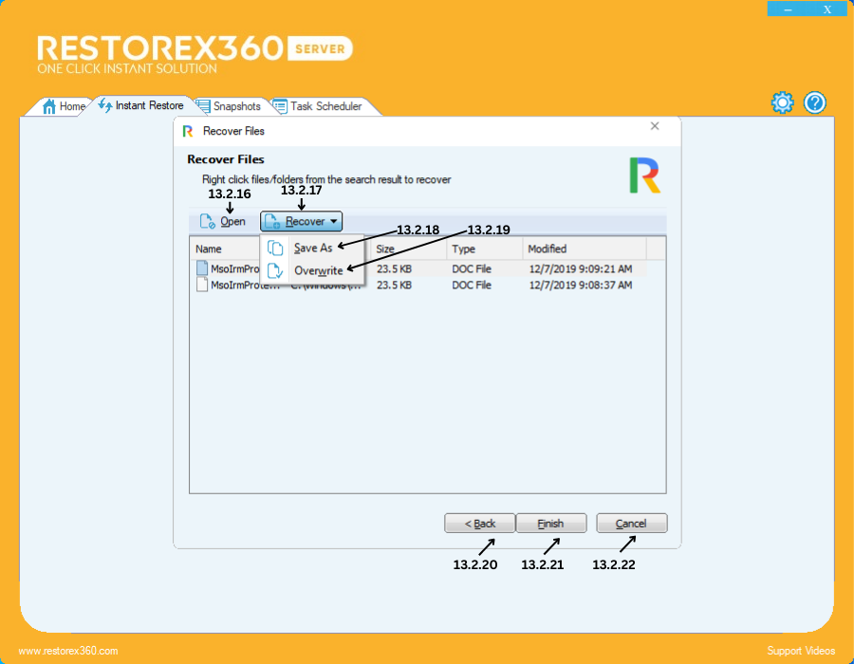Minimize the Restorex360 window
This screenshot has height=664, width=854.
coord(788,9)
